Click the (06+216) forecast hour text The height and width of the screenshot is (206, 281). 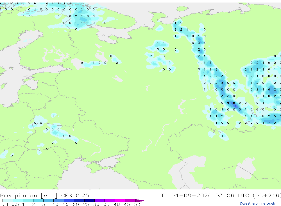[x=267, y=195]
